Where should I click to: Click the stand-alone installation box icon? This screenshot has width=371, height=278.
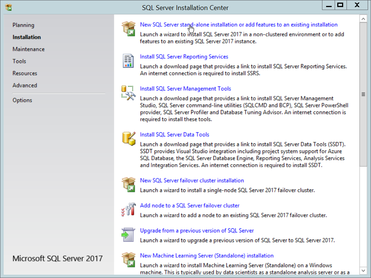click(128, 29)
